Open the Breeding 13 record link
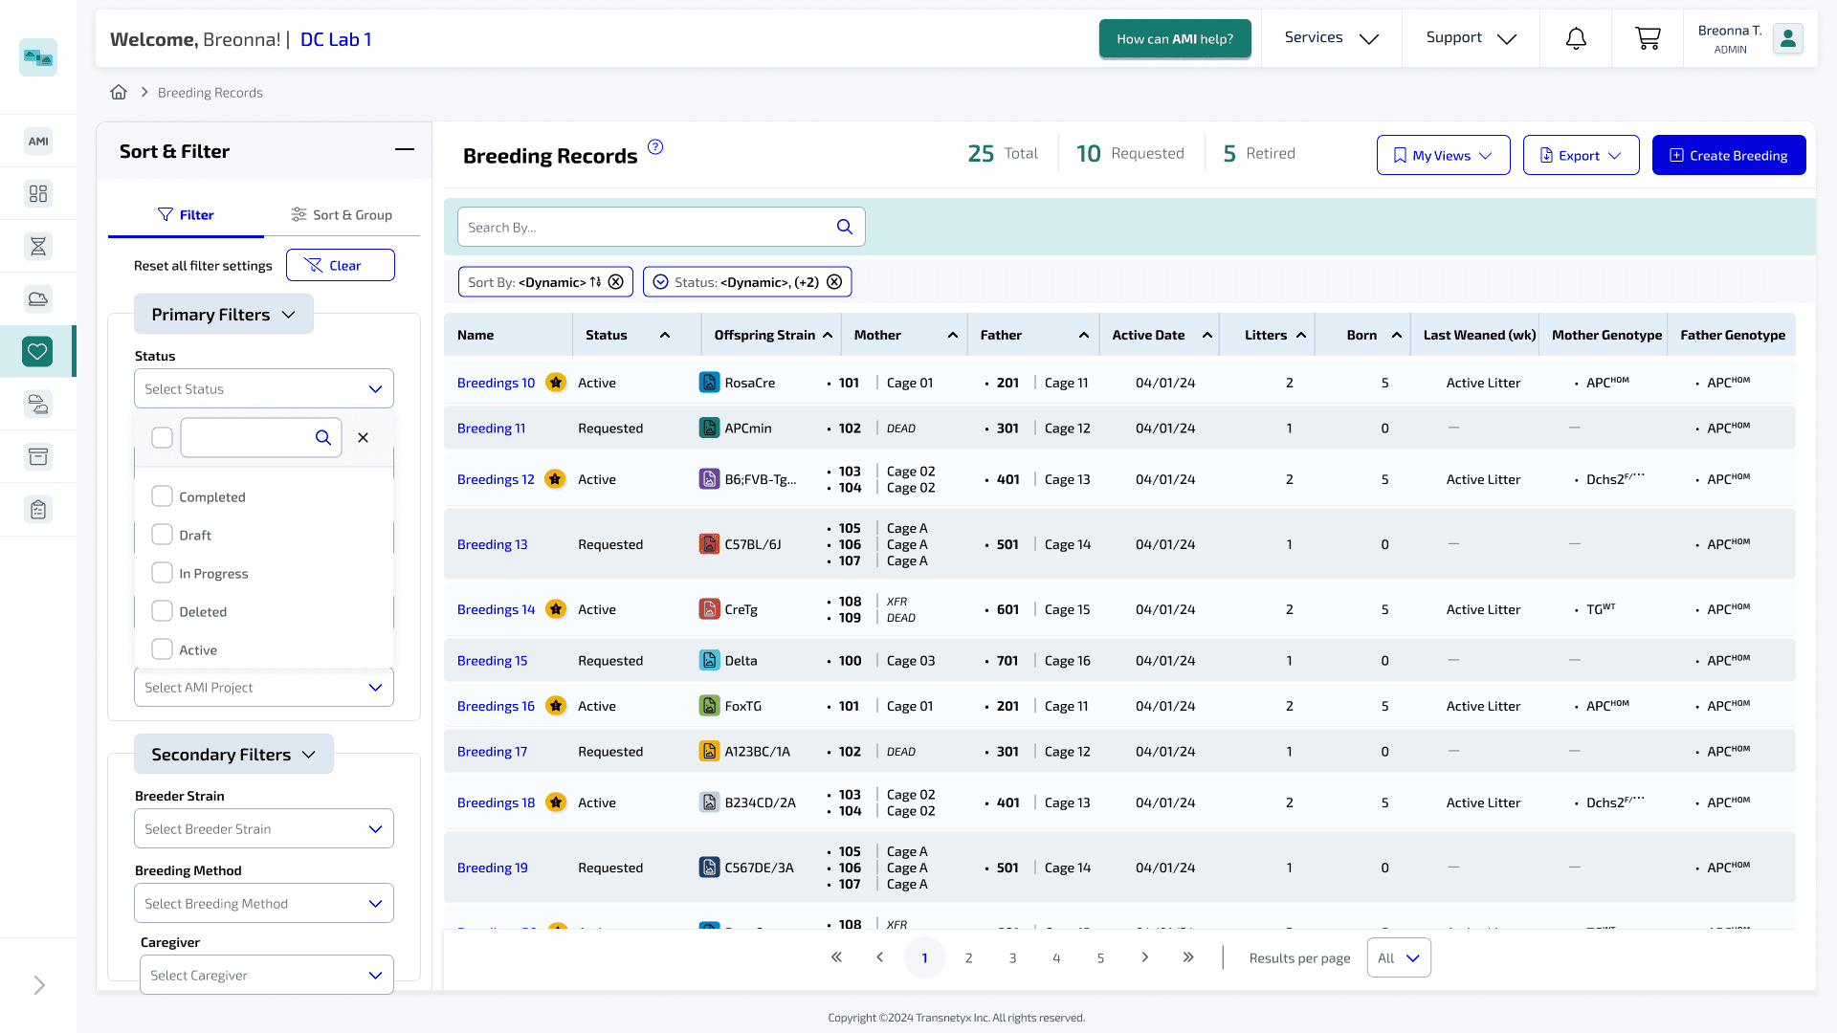Viewport: 1837px width, 1033px height. [493, 544]
